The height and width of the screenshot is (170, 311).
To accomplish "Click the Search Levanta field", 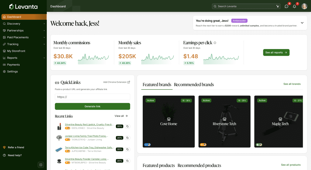I will 246,6.
